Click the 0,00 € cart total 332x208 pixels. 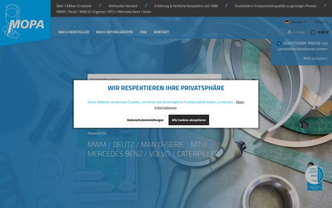click(x=323, y=32)
